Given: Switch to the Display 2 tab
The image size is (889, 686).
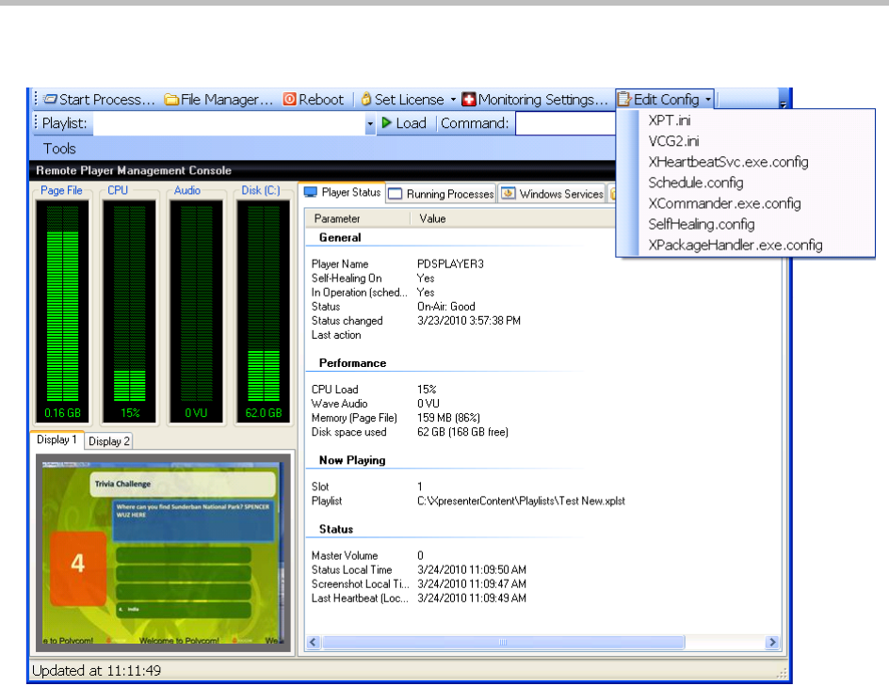Looking at the screenshot, I should (109, 441).
